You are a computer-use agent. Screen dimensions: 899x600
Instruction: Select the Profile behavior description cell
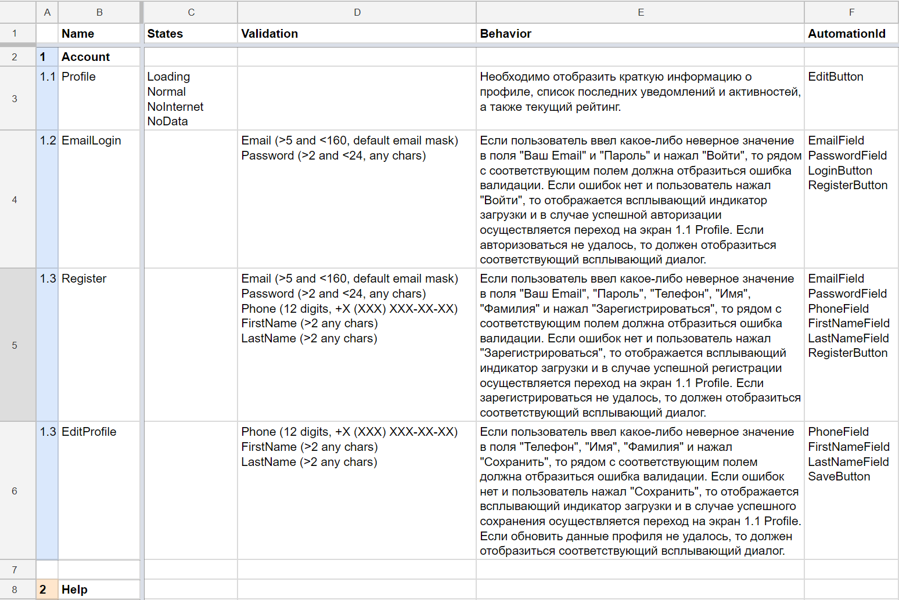coord(641,99)
